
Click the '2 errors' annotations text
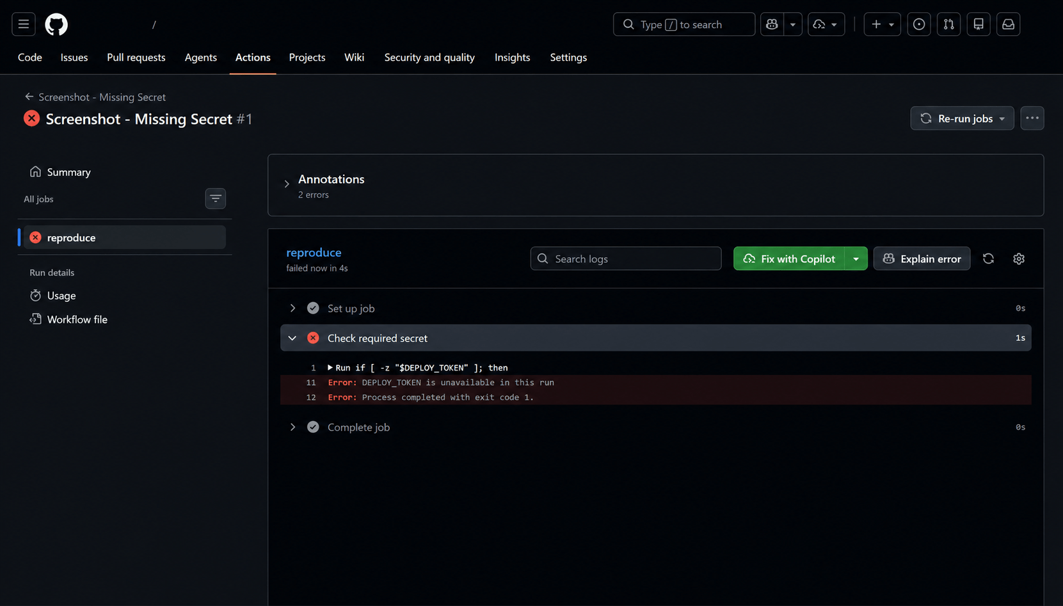pos(314,195)
